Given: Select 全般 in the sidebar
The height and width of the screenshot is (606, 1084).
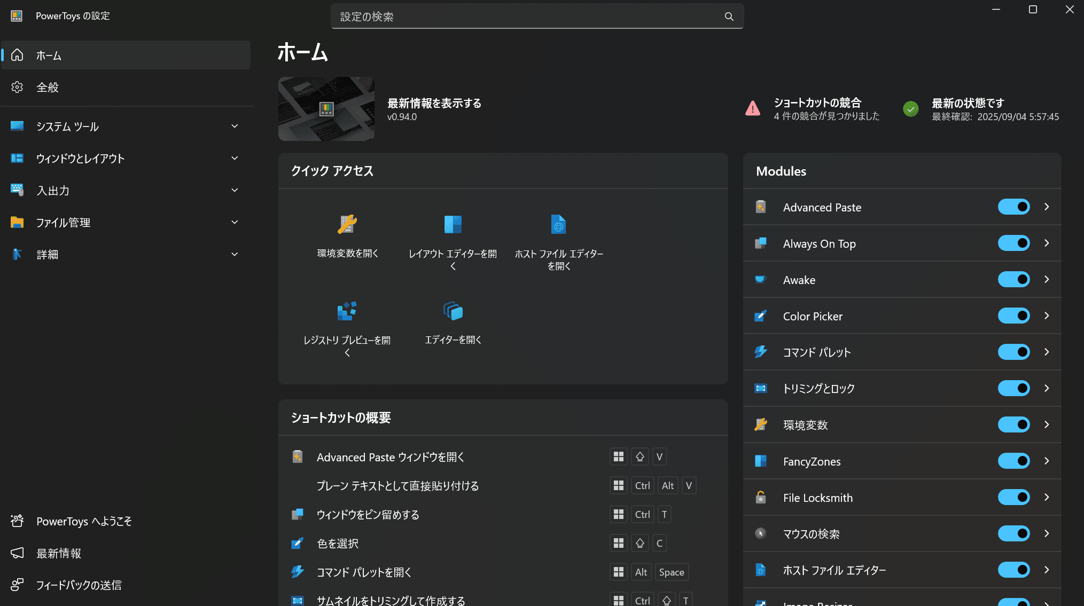Looking at the screenshot, I should [x=48, y=88].
